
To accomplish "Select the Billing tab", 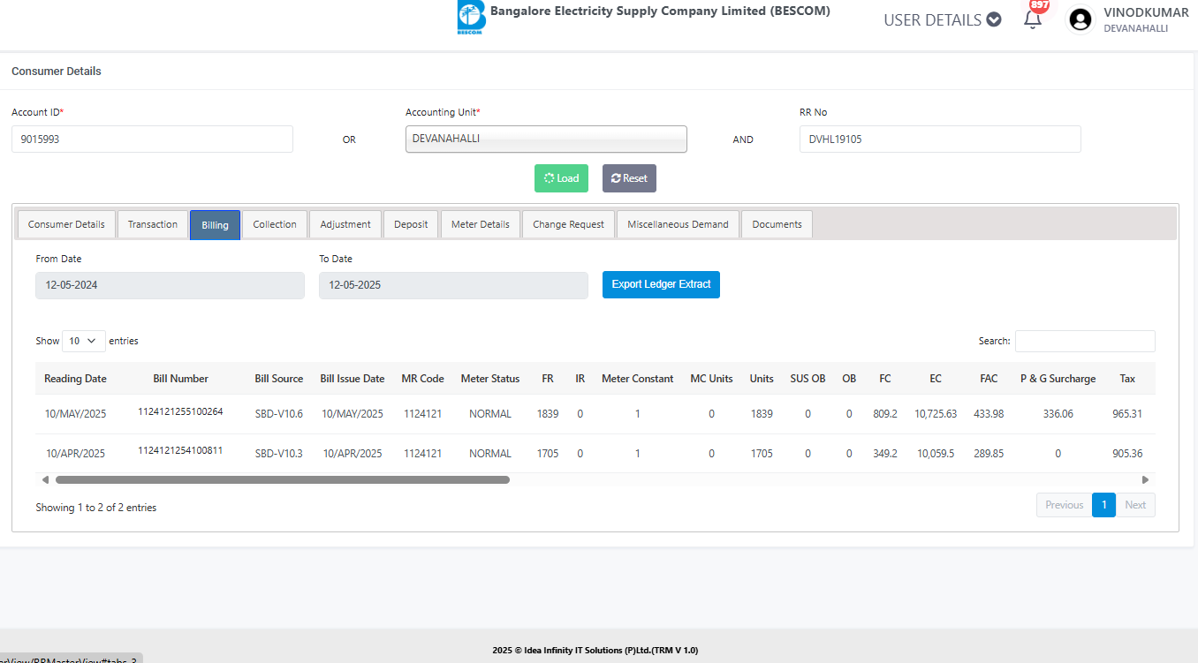I will pos(215,225).
